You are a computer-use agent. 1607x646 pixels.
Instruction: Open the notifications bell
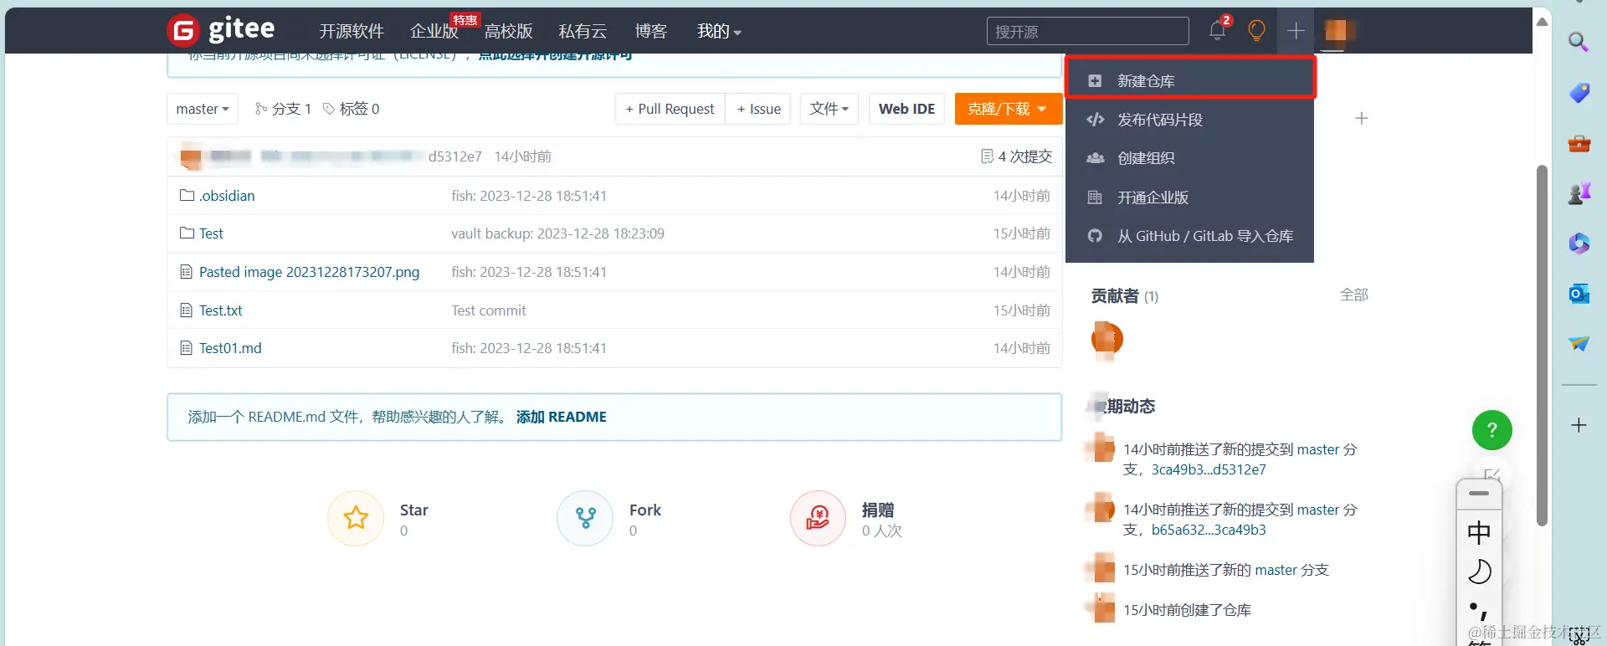click(x=1218, y=31)
